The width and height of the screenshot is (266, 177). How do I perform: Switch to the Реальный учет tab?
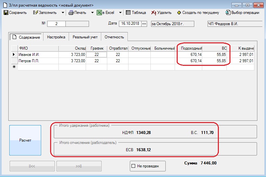point(85,37)
